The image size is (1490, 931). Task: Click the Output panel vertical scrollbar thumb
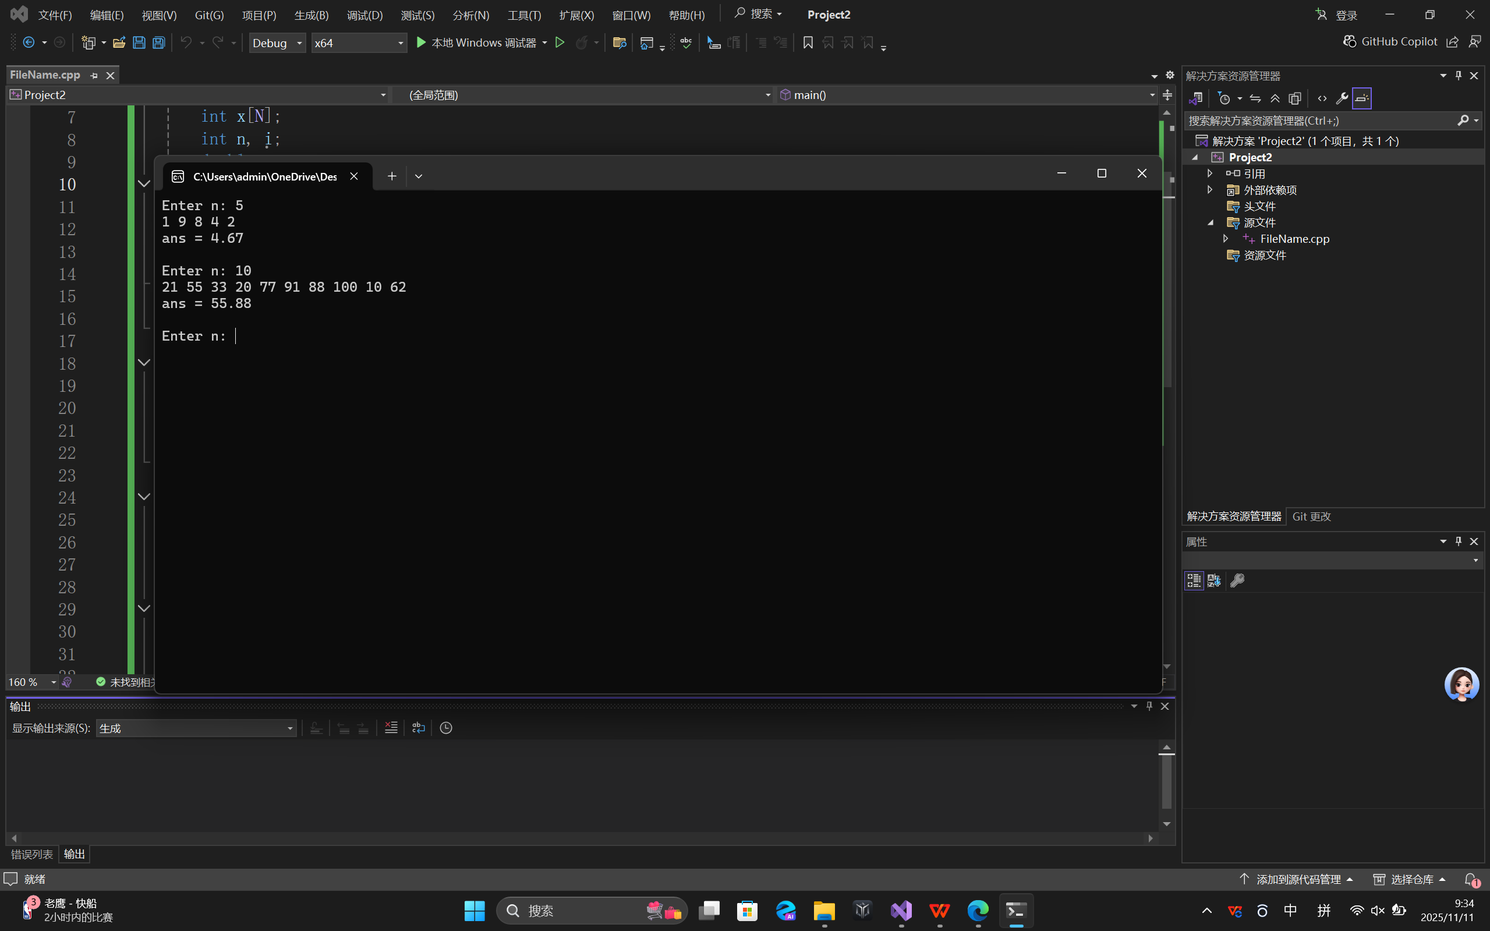tap(1166, 781)
